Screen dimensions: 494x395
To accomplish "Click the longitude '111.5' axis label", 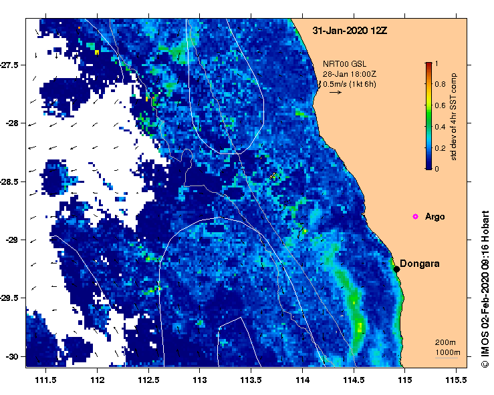I will (x=46, y=380).
